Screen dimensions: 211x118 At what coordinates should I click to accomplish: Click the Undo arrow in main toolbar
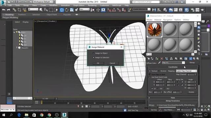pyautogui.click(x=4, y=10)
